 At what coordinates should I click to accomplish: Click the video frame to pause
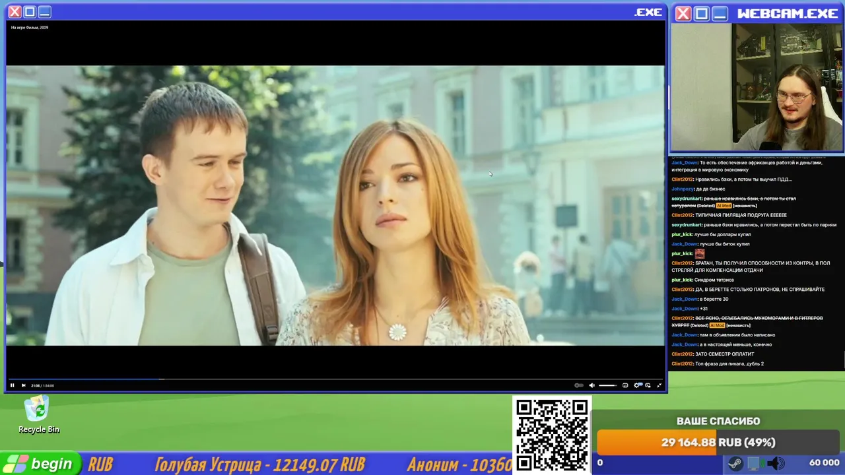[335, 205]
